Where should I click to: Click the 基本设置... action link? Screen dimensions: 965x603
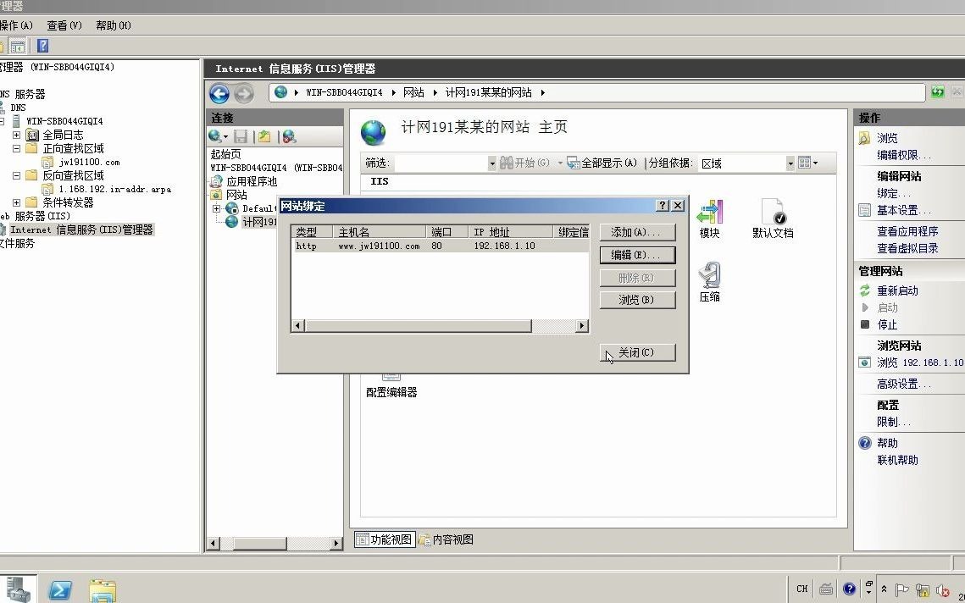pyautogui.click(x=903, y=210)
